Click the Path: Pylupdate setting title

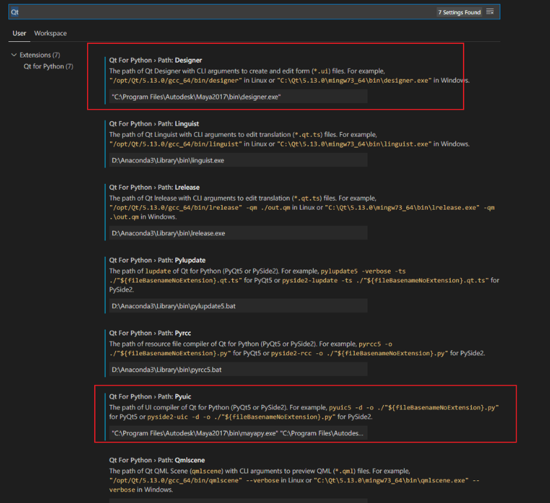coord(157,261)
